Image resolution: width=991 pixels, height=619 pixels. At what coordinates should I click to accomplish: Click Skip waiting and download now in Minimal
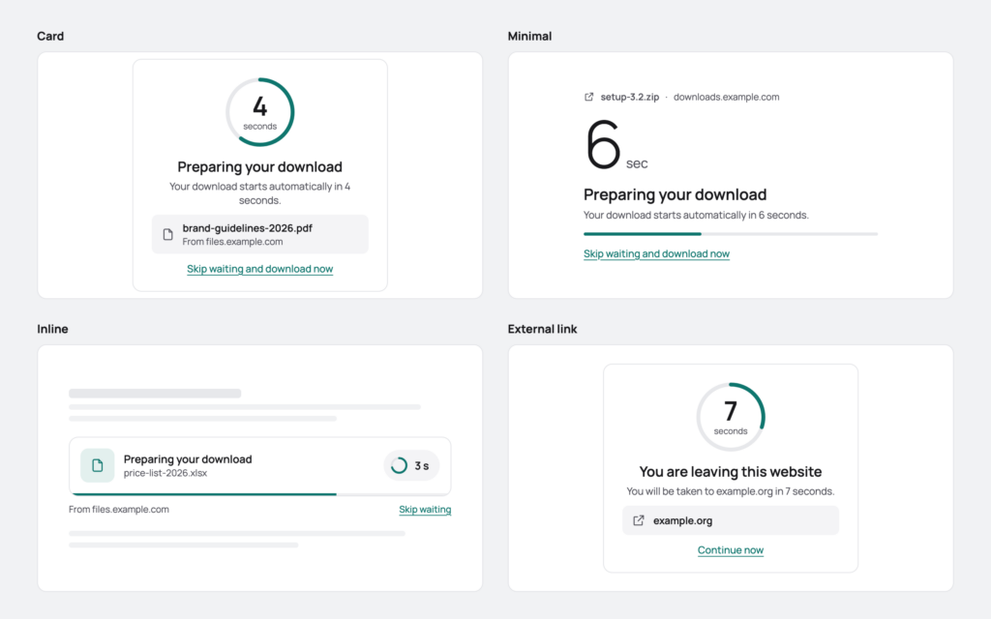(656, 254)
